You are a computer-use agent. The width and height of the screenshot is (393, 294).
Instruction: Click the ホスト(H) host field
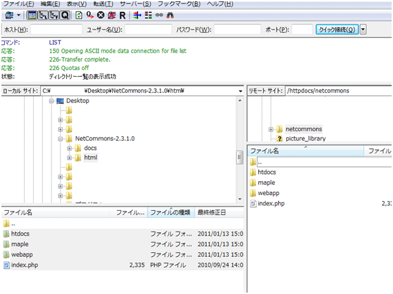pyautogui.click(x=56, y=30)
